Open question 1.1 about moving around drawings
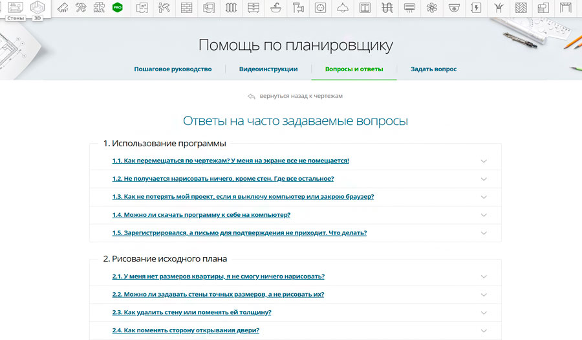 click(230, 161)
